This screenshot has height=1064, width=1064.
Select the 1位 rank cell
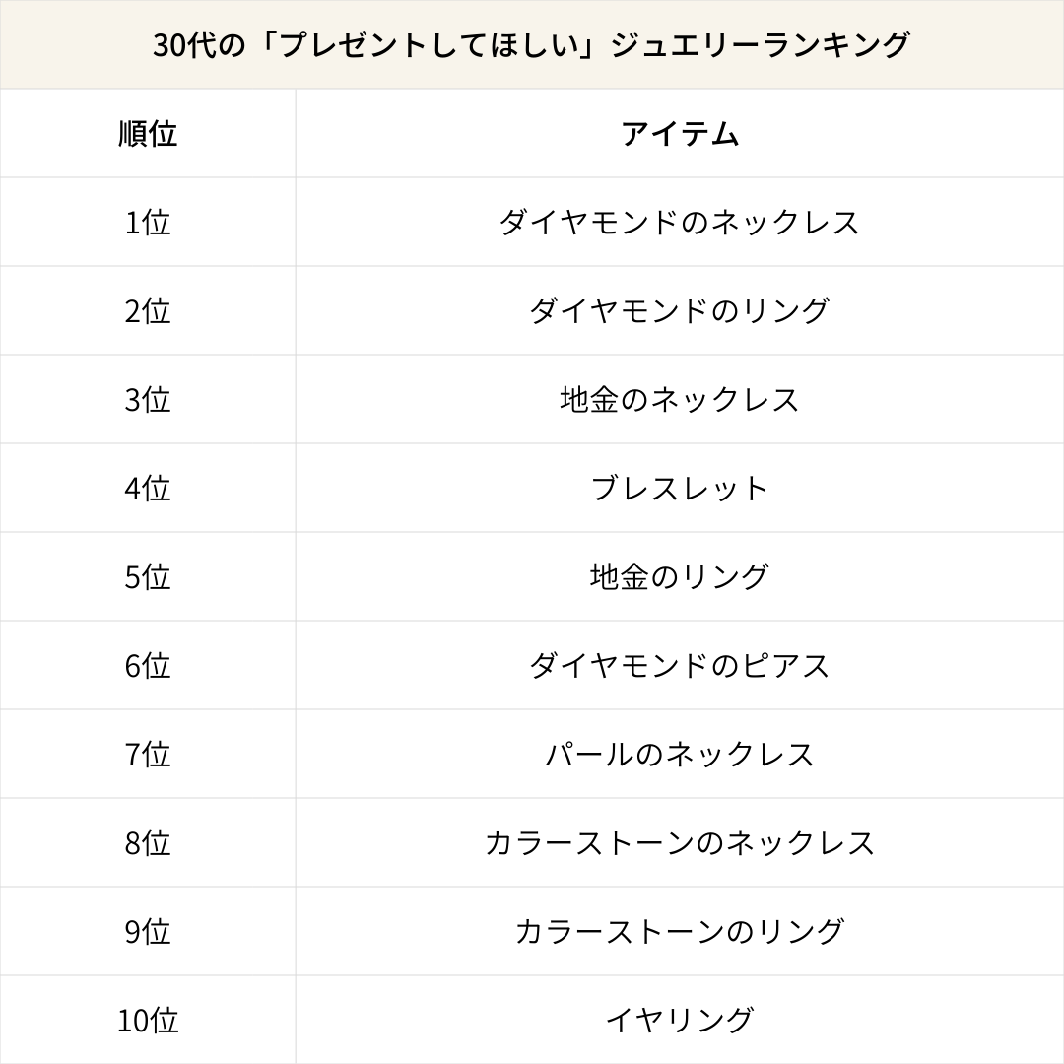coord(148,223)
